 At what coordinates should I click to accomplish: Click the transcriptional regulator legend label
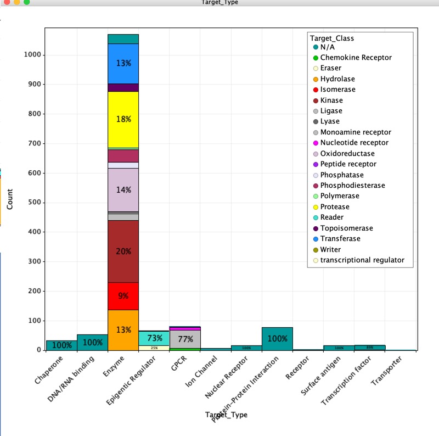362,260
